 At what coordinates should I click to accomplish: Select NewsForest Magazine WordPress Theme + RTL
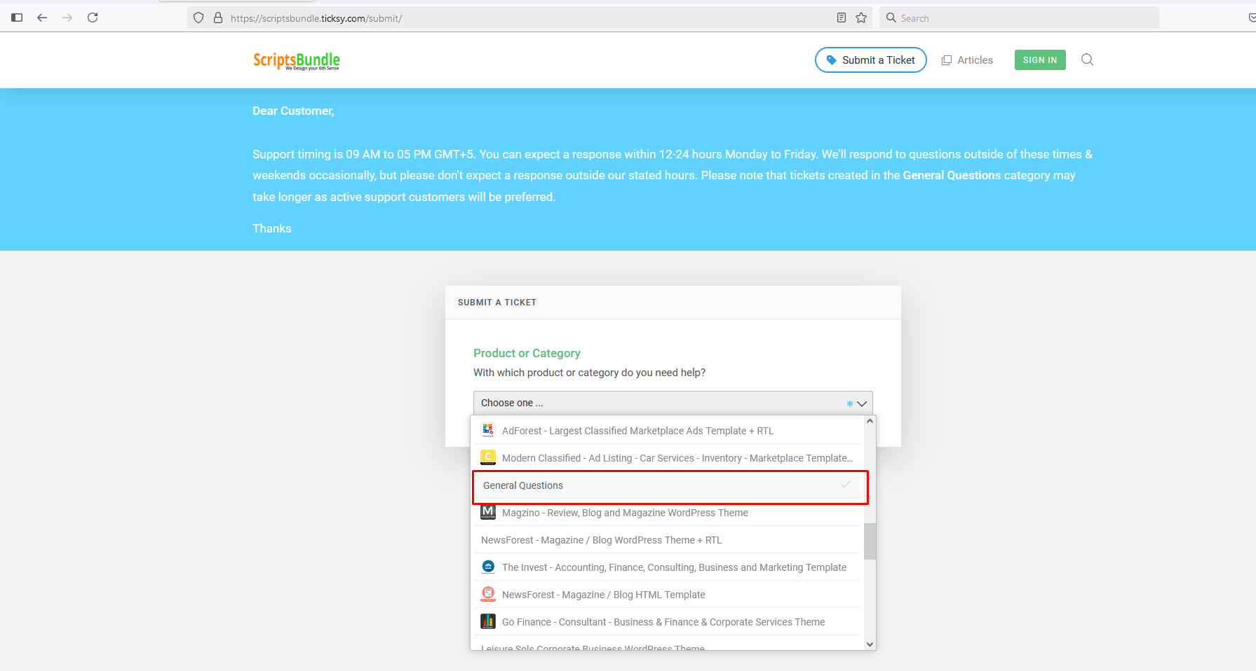point(667,540)
